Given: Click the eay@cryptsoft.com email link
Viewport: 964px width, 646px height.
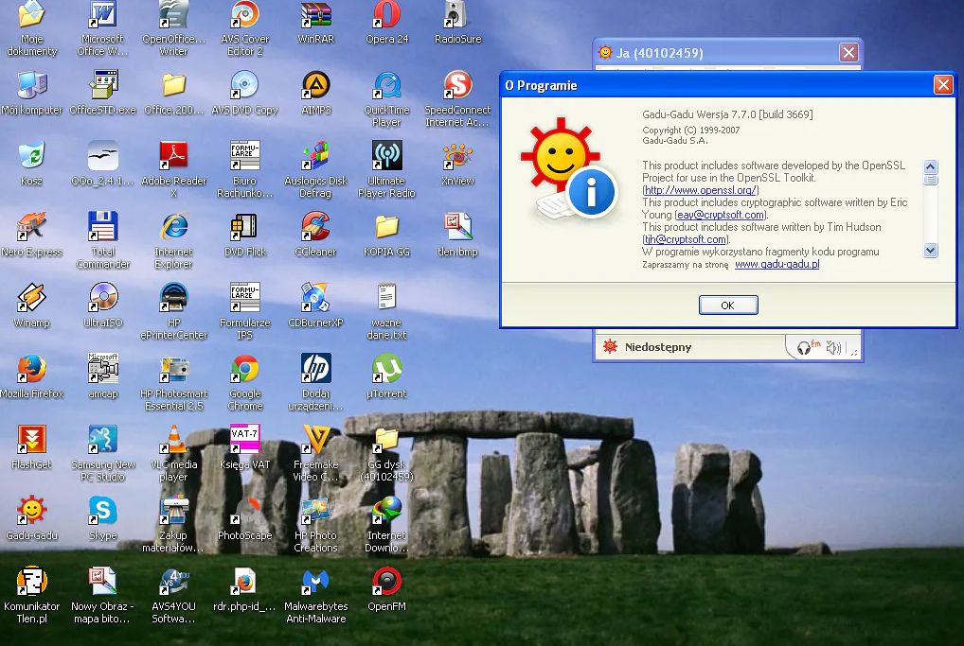Looking at the screenshot, I should (x=721, y=215).
